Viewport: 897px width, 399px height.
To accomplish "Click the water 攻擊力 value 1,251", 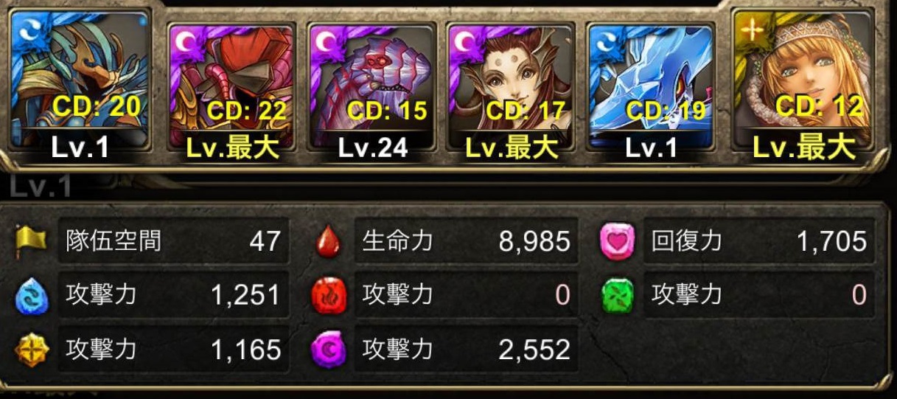I will point(245,296).
